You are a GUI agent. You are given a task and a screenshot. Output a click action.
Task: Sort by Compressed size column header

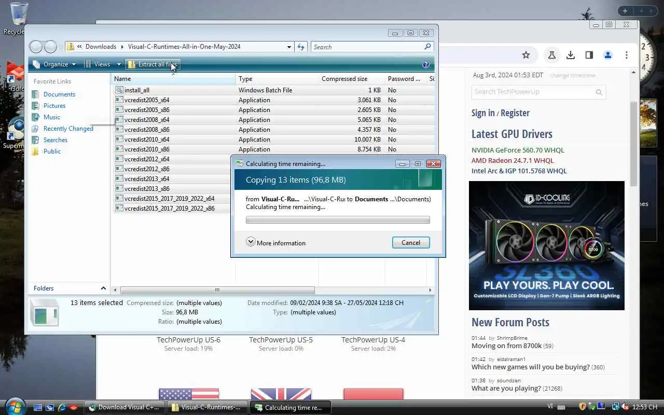point(351,79)
